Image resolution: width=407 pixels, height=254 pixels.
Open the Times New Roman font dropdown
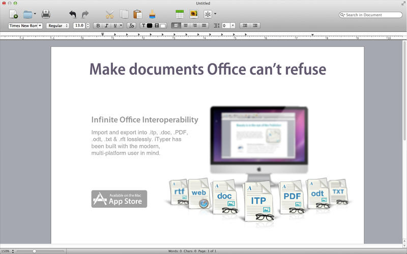pyautogui.click(x=25, y=25)
